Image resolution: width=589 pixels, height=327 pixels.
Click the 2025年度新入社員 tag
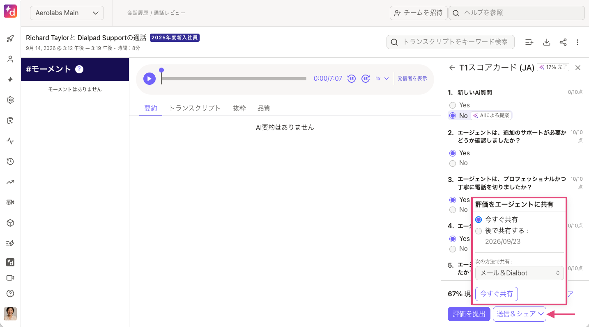pos(175,38)
